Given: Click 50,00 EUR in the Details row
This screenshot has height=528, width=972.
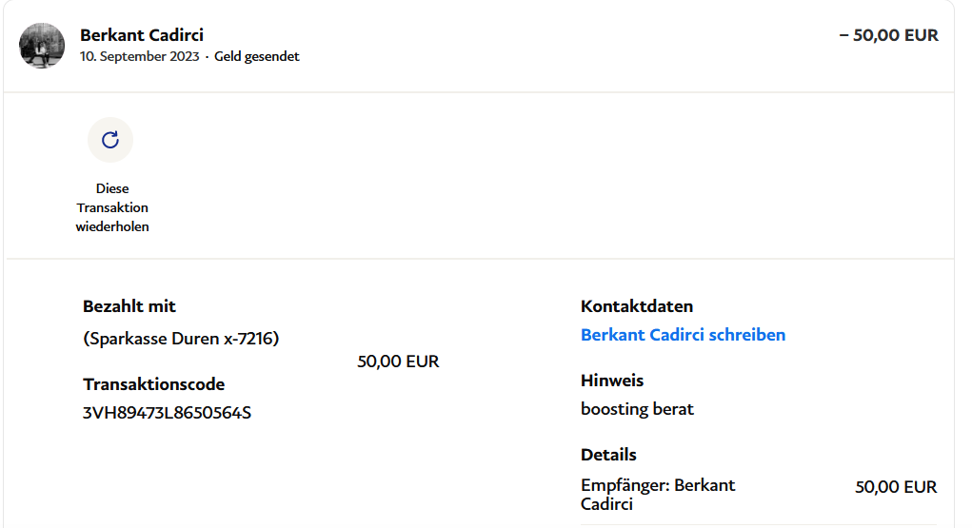Looking at the screenshot, I should click(896, 487).
